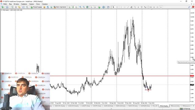
Task: Switch timeframe to M15
Action: (x=151, y=7)
